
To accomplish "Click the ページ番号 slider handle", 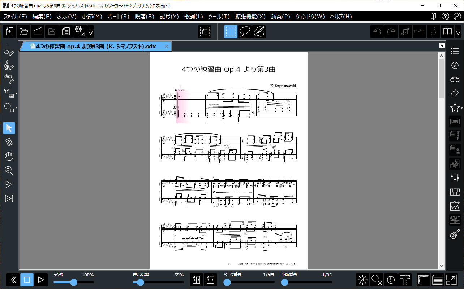I will 227,282.
